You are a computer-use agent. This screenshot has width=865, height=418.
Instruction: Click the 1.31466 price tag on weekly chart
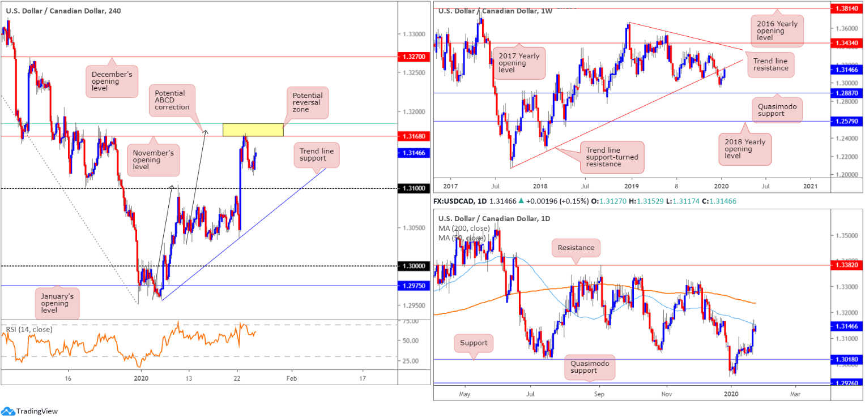(847, 70)
